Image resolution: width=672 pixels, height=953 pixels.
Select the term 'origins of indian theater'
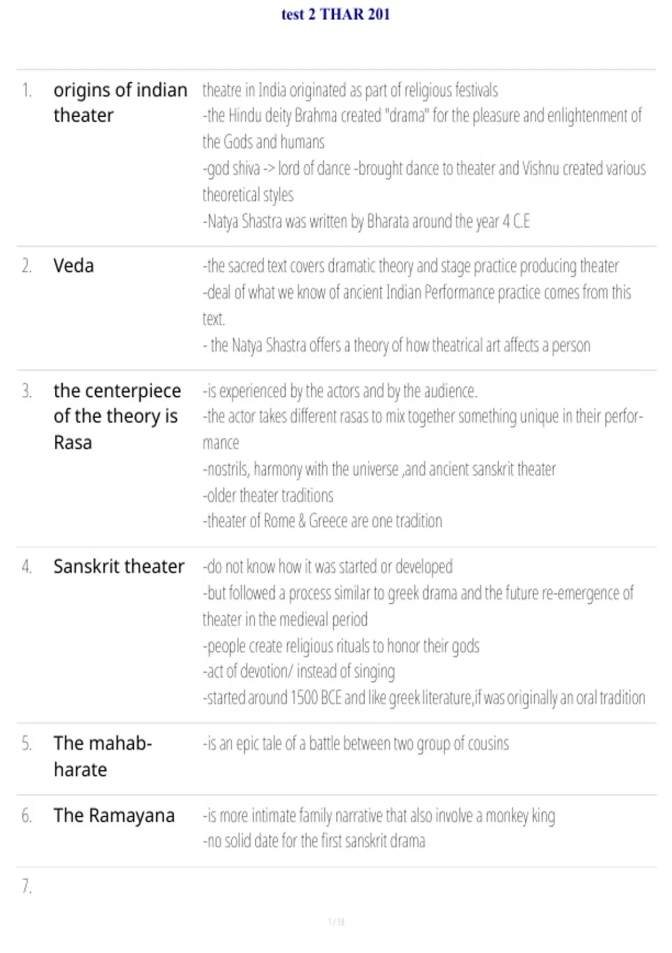click(x=120, y=103)
